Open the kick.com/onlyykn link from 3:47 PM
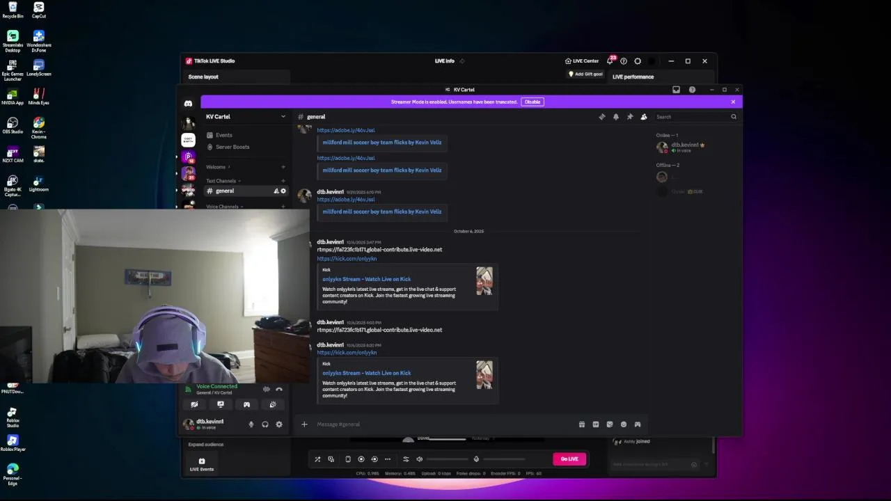Viewport: 891px width, 501px height. tap(347, 259)
